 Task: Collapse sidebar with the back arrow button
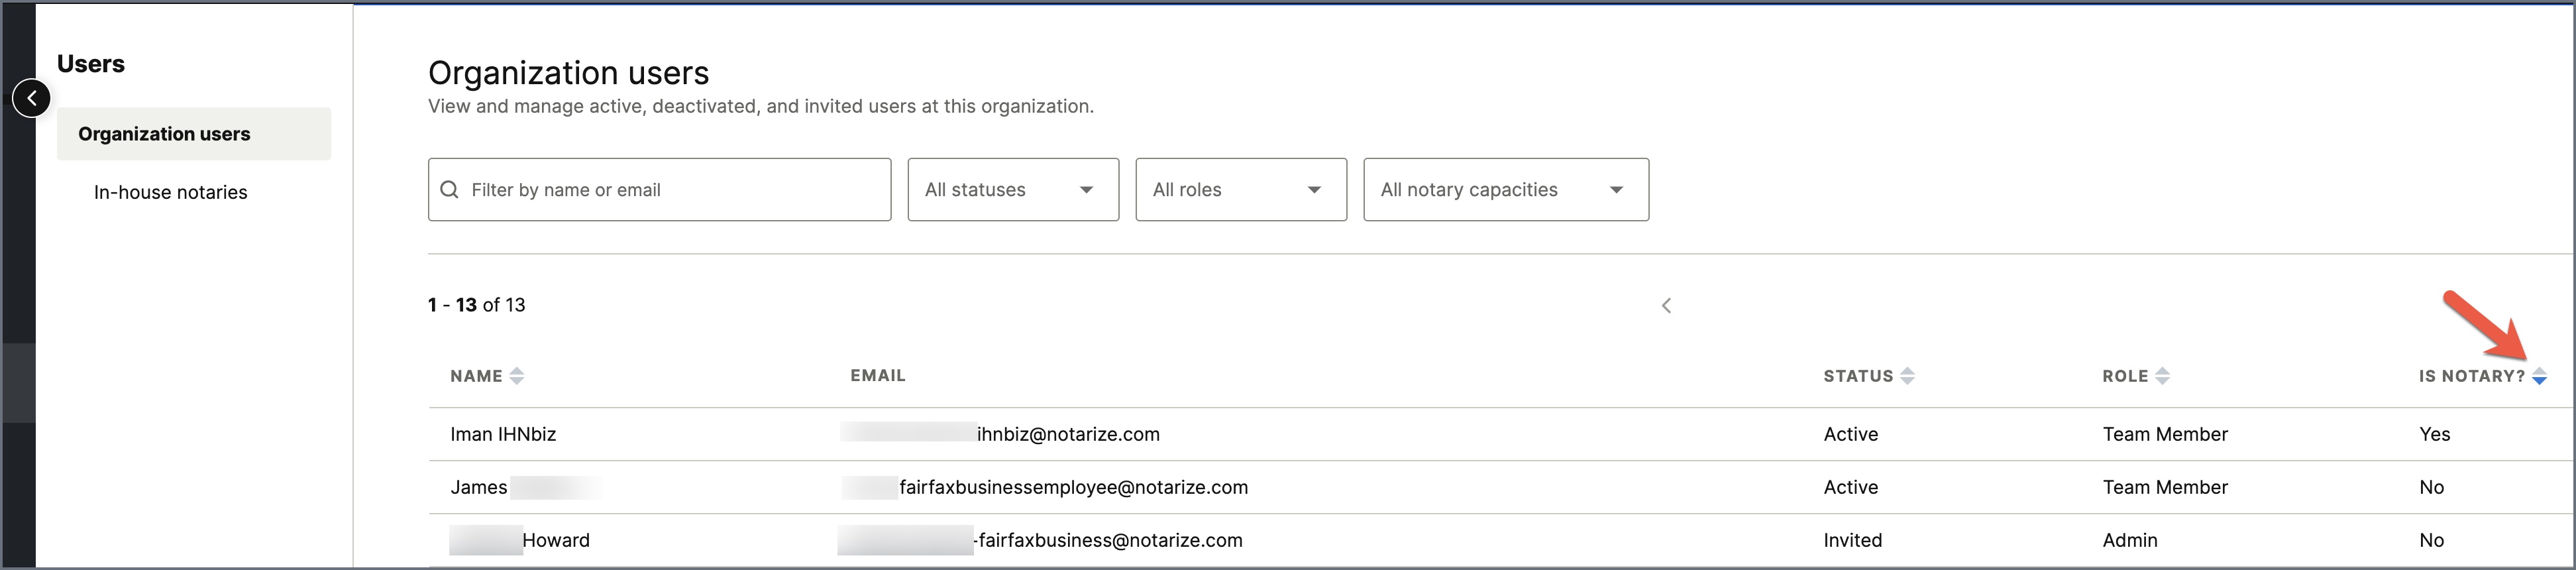32,98
